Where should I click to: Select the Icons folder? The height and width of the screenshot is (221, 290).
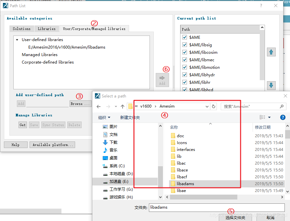pos(179,143)
